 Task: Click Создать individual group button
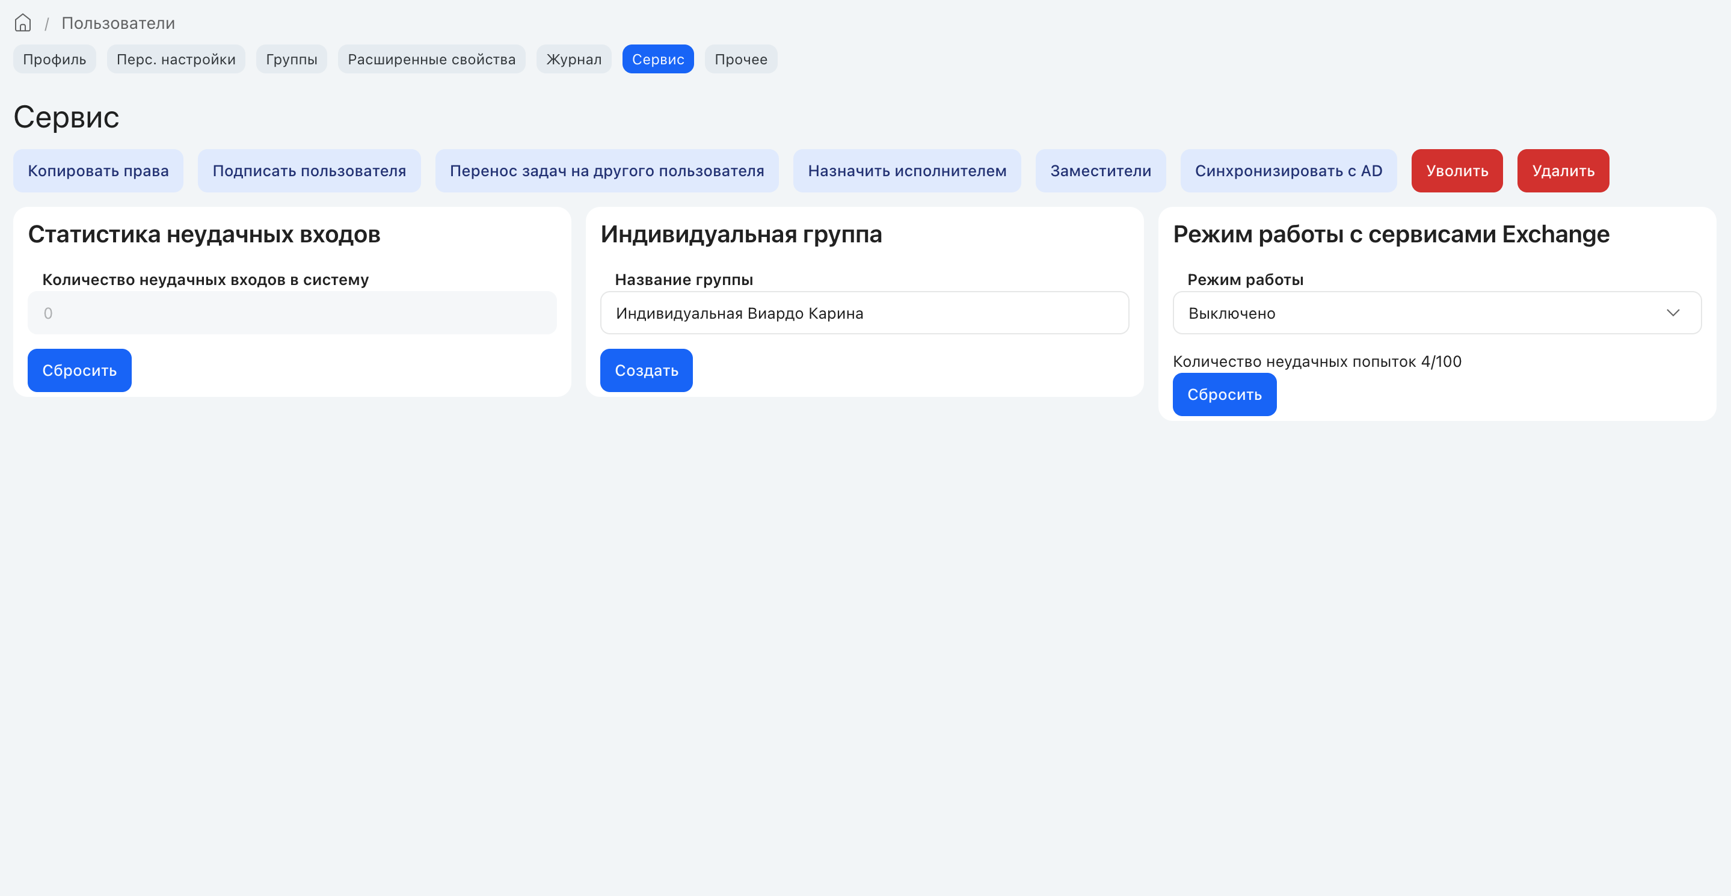[x=647, y=371]
